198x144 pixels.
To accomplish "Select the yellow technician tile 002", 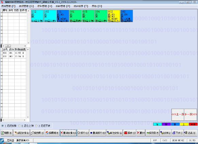I will 114,16.
